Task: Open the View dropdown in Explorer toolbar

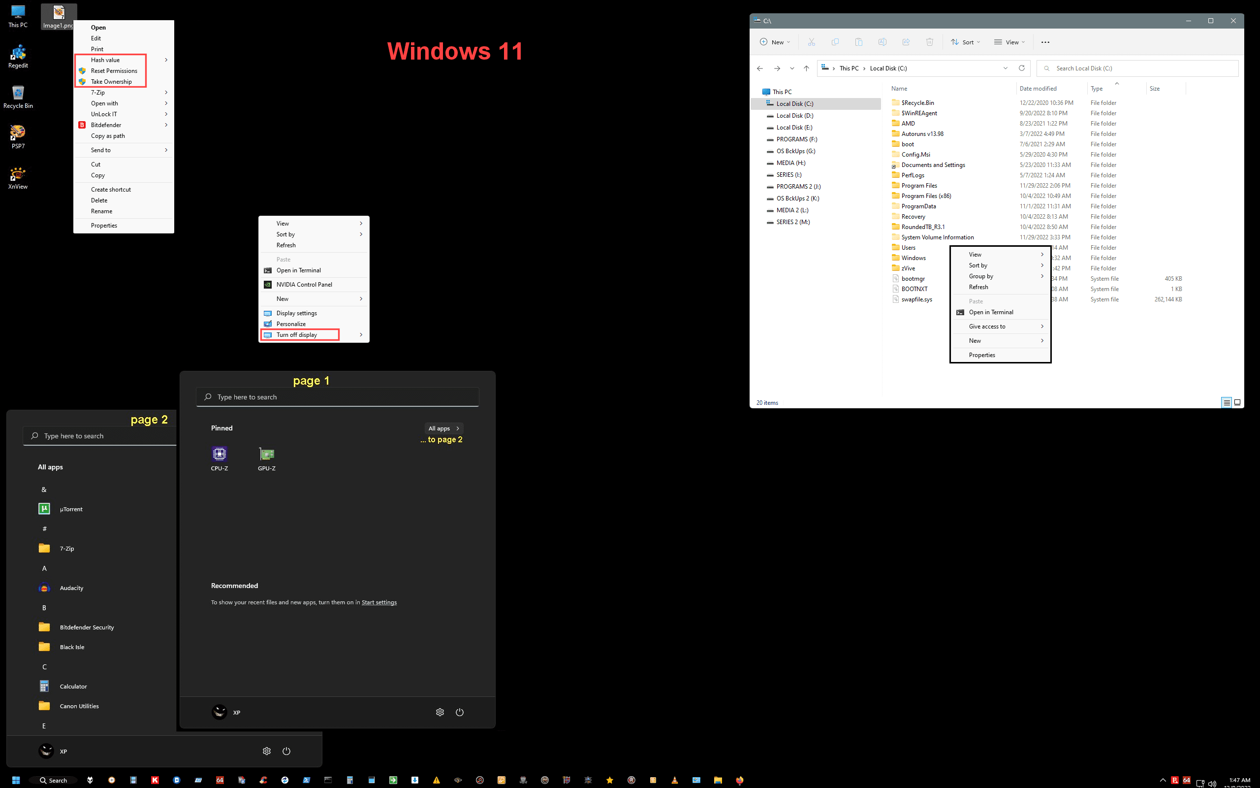Action: point(1009,42)
